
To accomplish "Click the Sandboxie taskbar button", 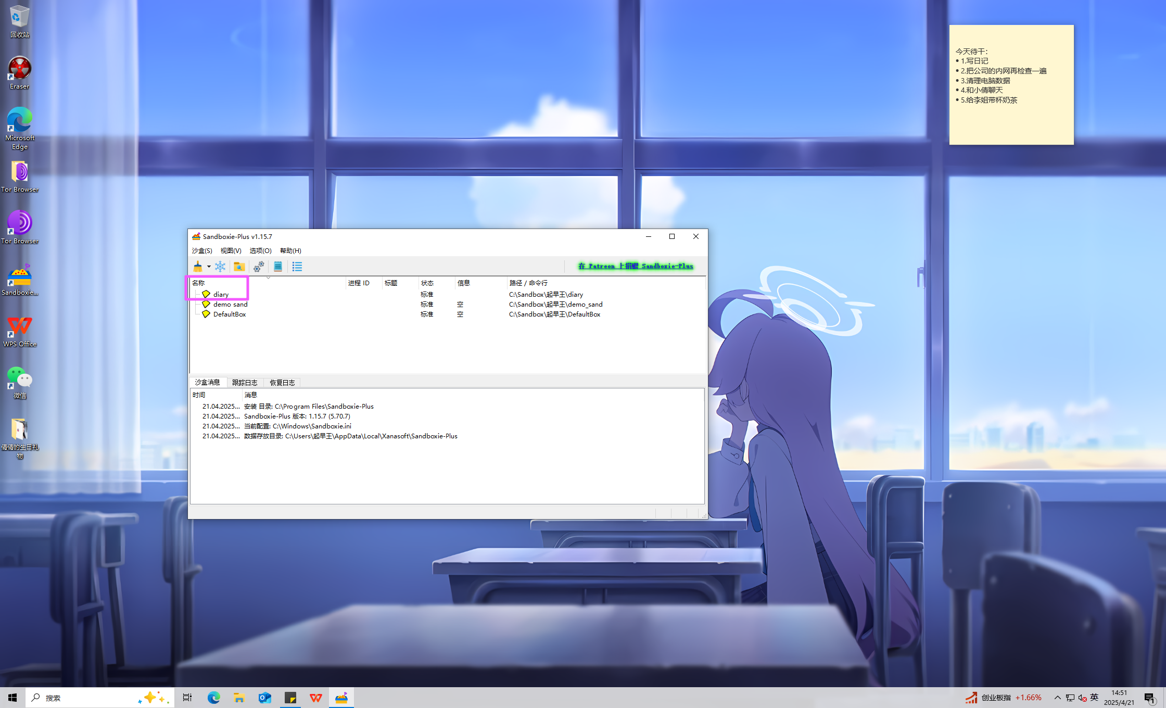I will click(341, 698).
